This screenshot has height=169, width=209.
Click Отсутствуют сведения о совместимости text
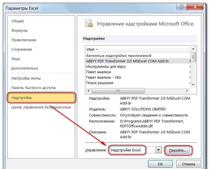pyautogui.click(x=154, y=115)
